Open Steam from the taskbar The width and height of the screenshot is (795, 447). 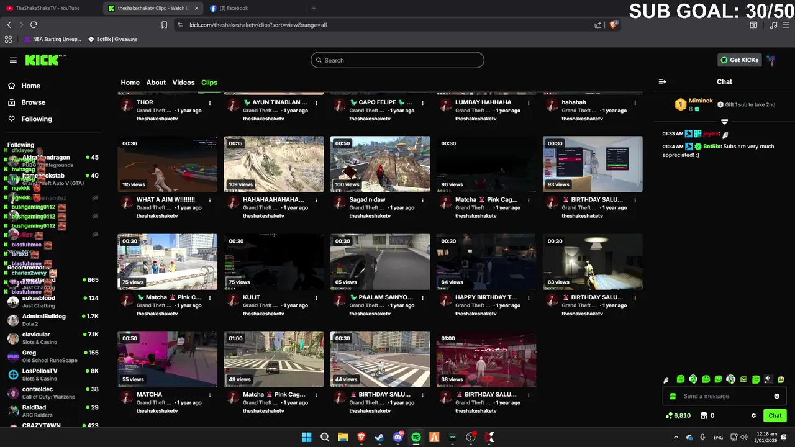[379, 437]
